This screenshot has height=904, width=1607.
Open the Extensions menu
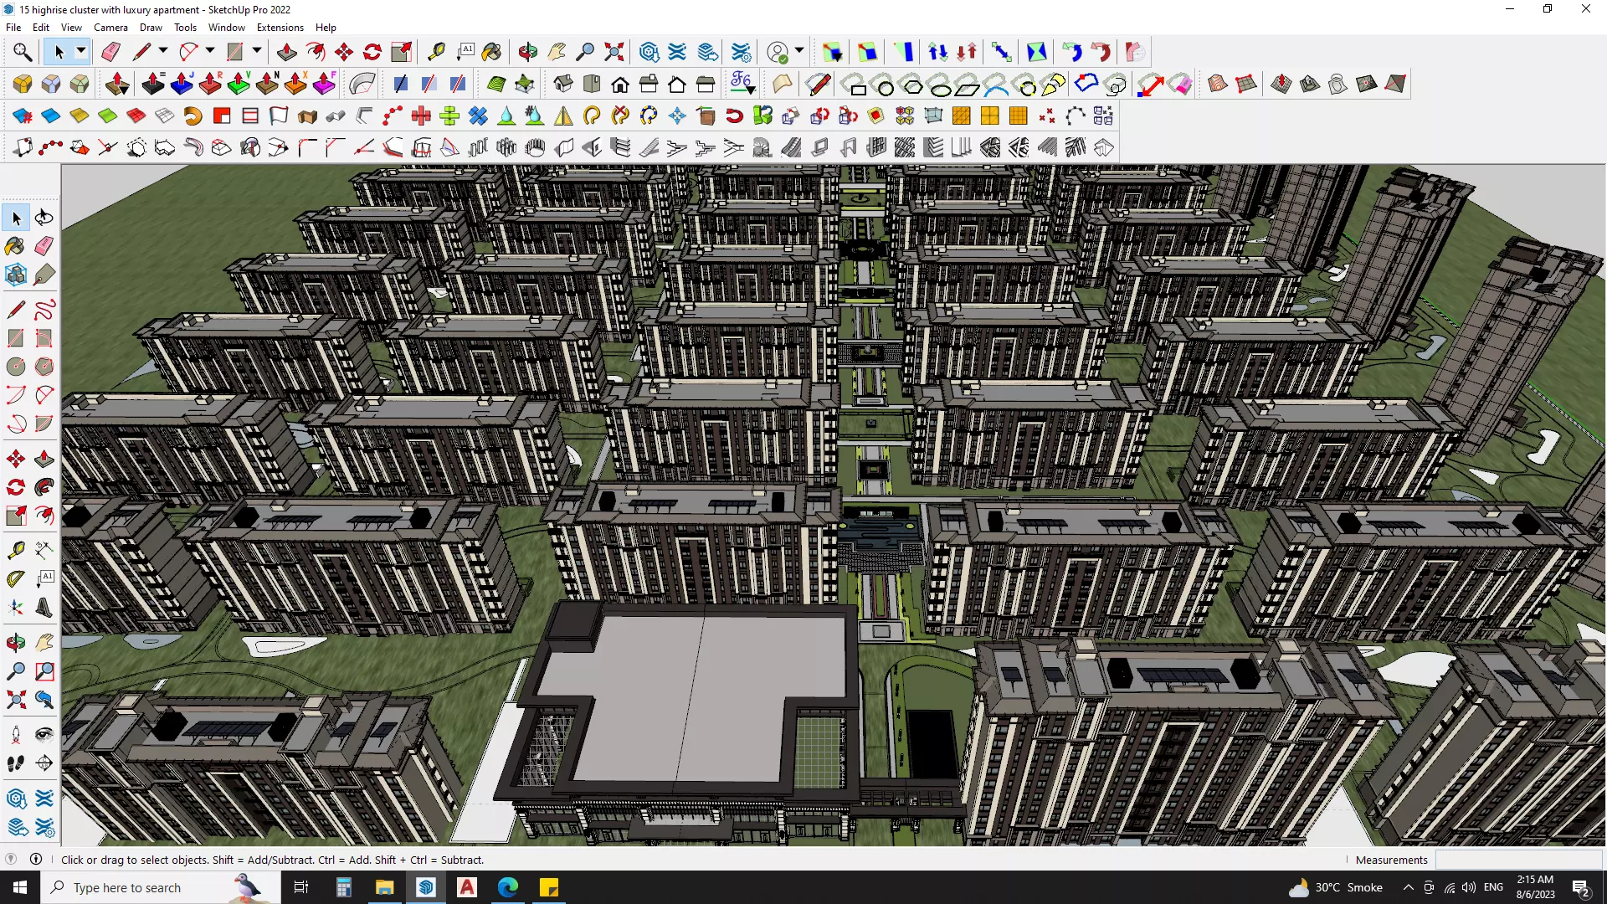tap(280, 27)
